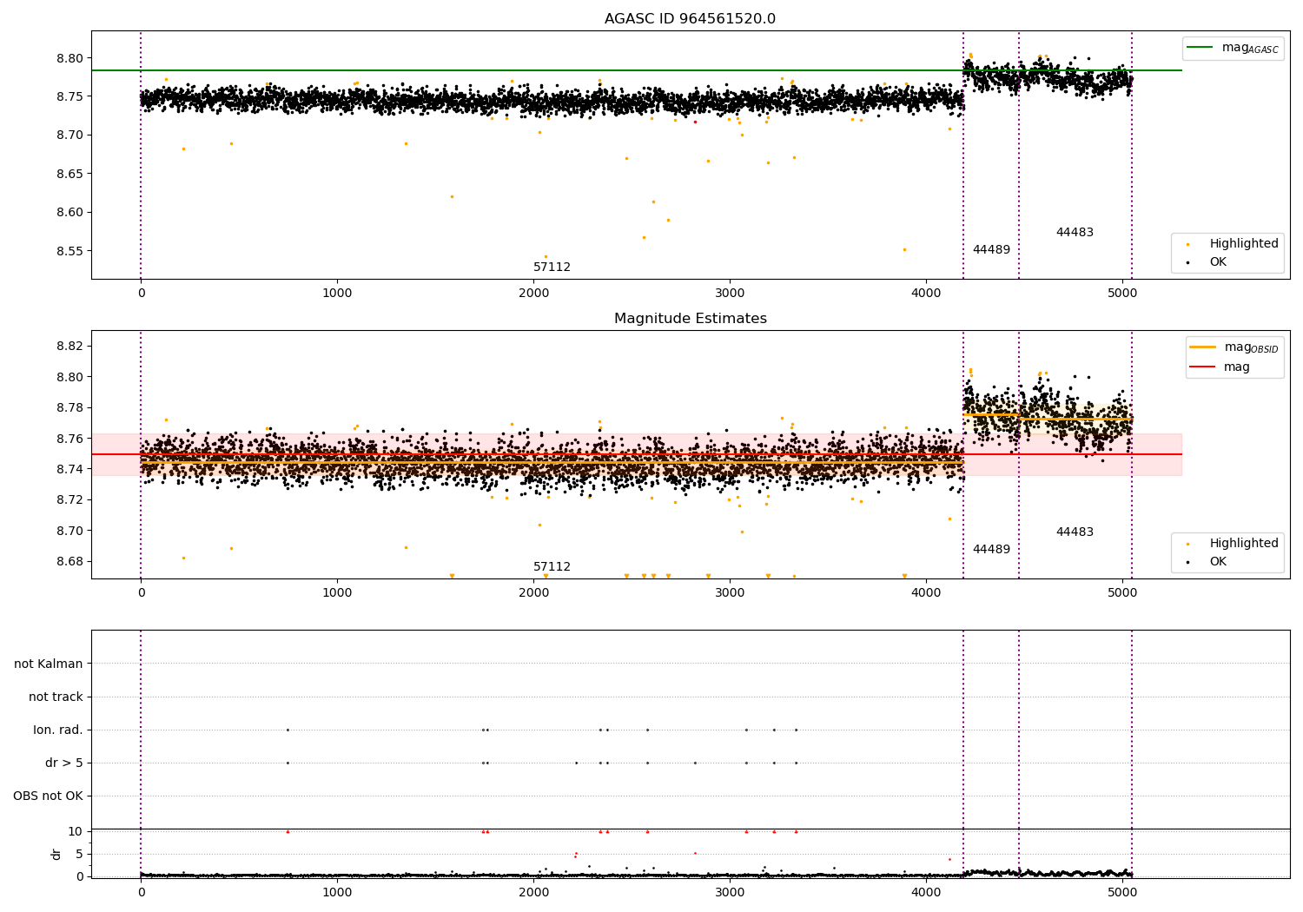
Task: Click x tick 5000 under the top plot
Action: tap(1122, 293)
